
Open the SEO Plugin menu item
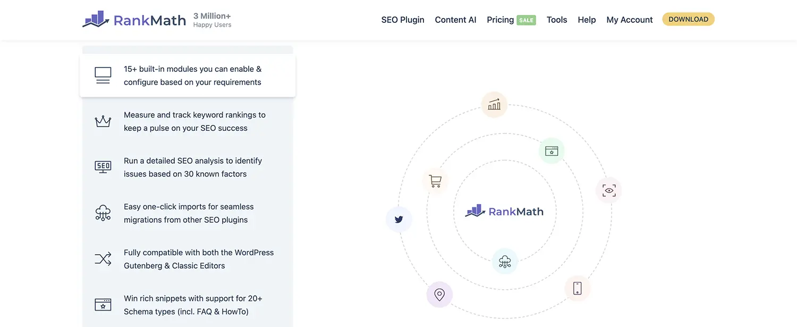(x=403, y=20)
